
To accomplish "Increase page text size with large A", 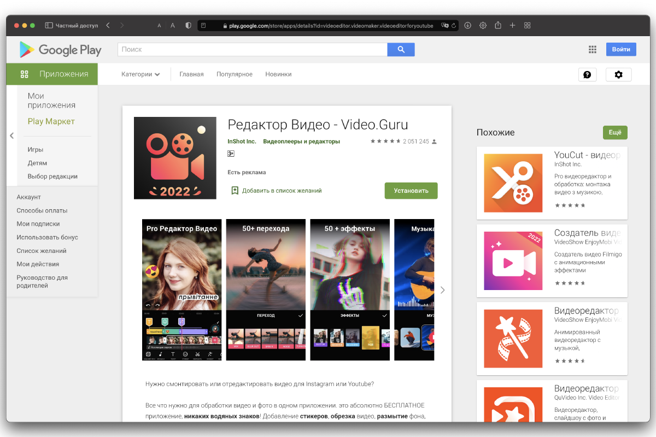I will pos(173,25).
